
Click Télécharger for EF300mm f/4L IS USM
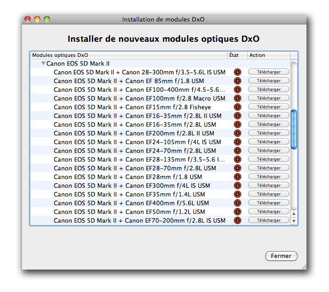point(268,185)
